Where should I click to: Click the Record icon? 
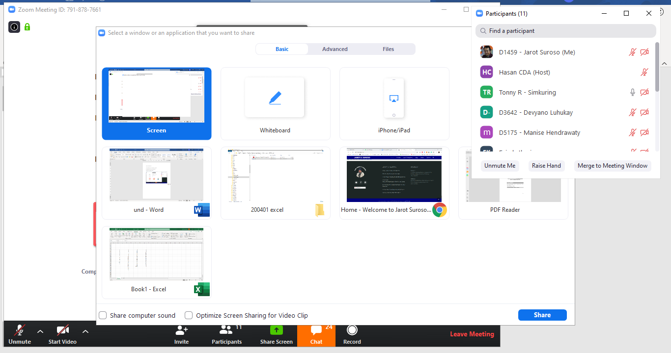tap(352, 330)
